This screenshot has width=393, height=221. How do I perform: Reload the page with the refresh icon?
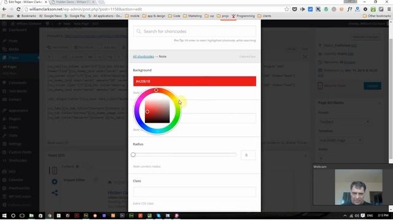coord(18,9)
